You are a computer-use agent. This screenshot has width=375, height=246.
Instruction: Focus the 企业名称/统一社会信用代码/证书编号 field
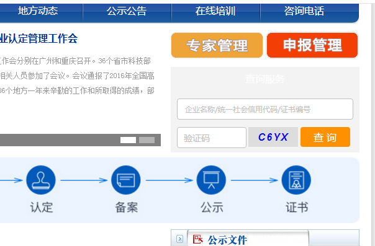pos(265,109)
